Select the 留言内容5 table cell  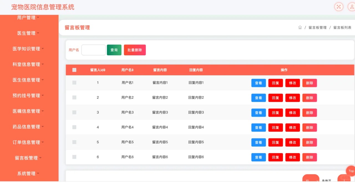coord(160,142)
